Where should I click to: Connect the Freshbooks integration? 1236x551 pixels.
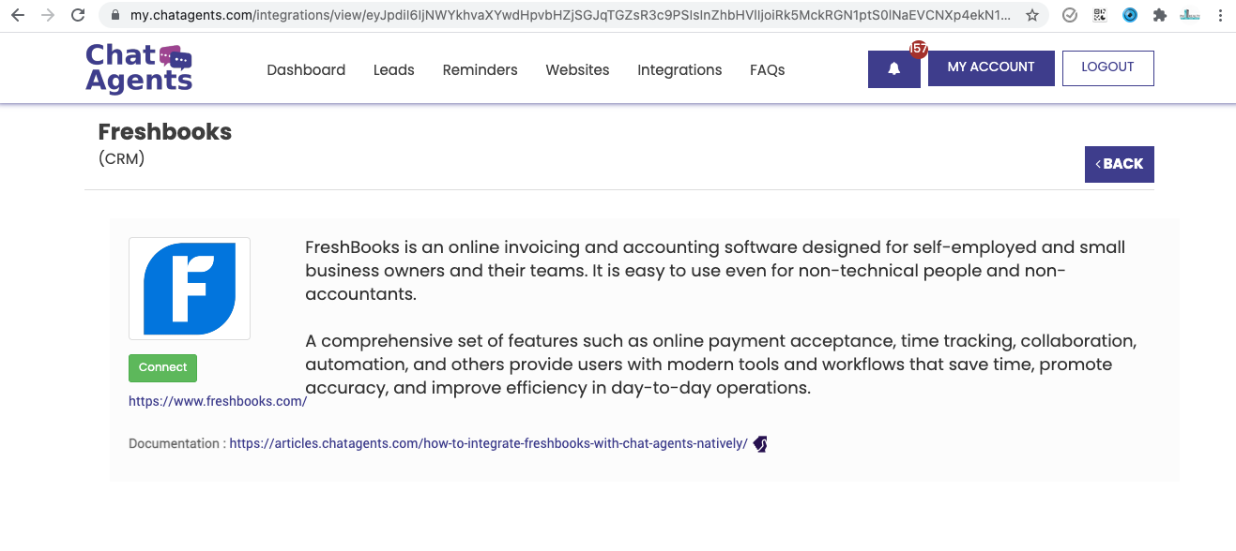pyautogui.click(x=163, y=368)
